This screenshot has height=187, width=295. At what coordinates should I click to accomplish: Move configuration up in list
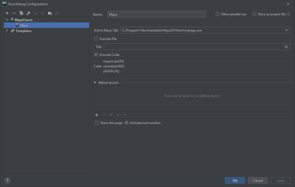pos(36,13)
